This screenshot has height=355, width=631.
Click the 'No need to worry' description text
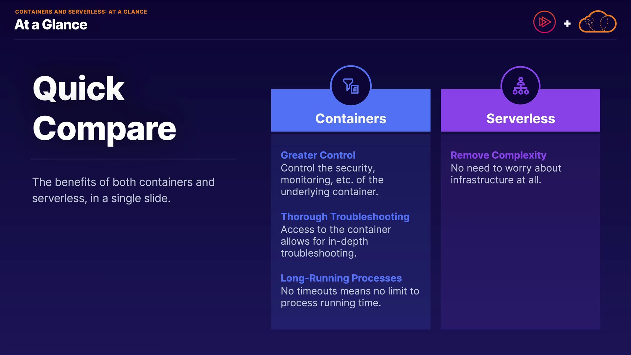(x=505, y=174)
